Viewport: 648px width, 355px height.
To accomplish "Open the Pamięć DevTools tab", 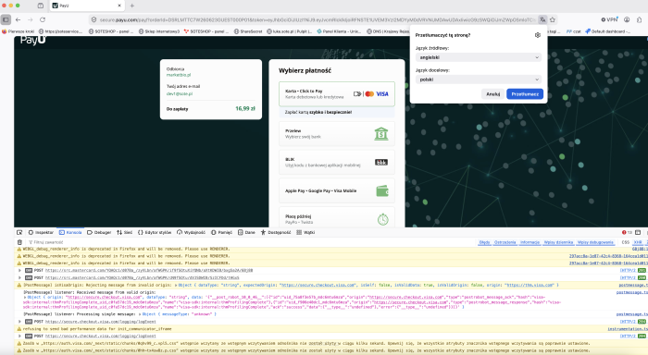I will pyautogui.click(x=221, y=232).
